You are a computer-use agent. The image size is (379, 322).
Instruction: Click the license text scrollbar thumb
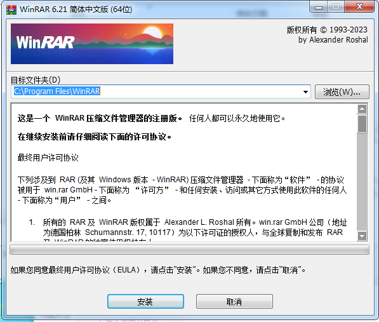[362, 124]
